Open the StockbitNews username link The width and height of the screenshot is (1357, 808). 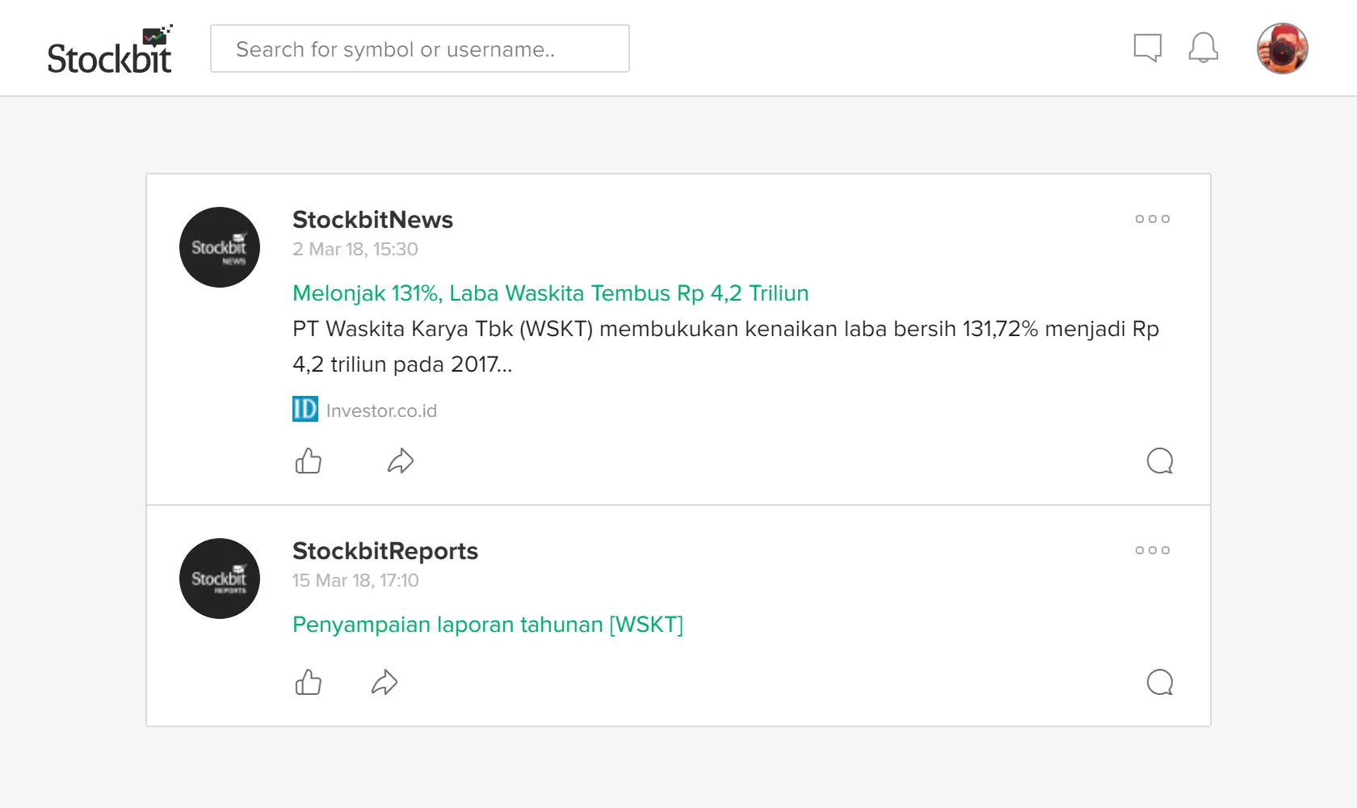tap(372, 220)
